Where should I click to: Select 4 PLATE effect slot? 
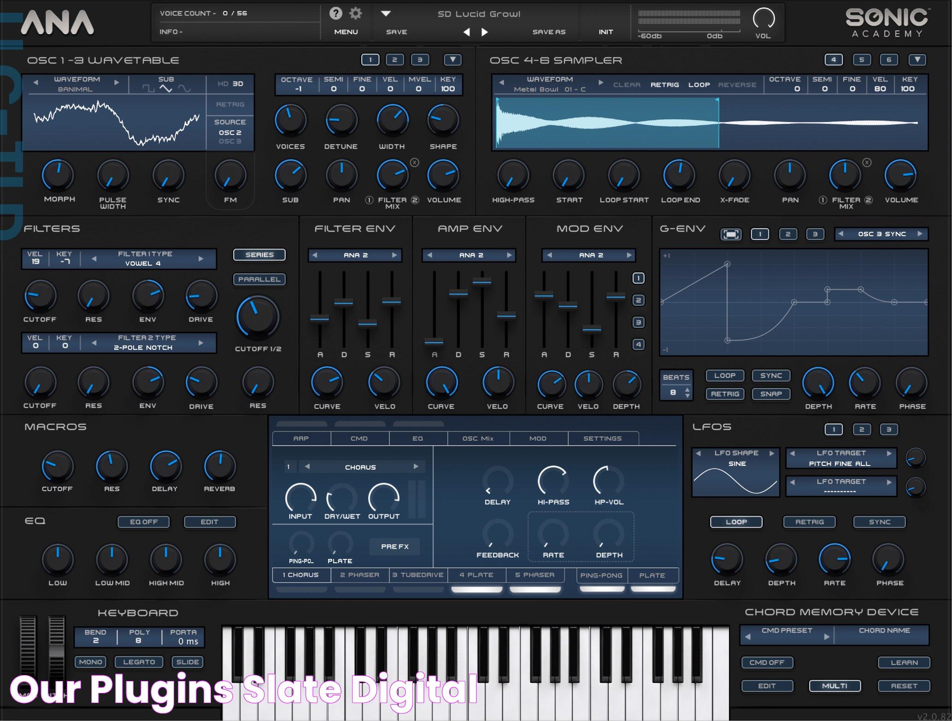pos(476,575)
